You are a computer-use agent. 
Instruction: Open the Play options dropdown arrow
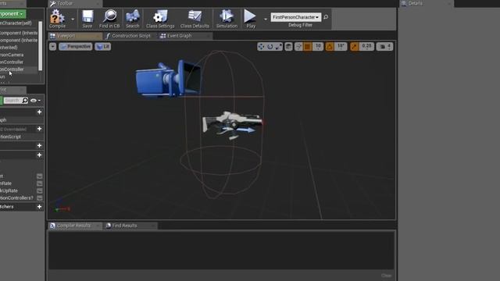tap(266, 19)
